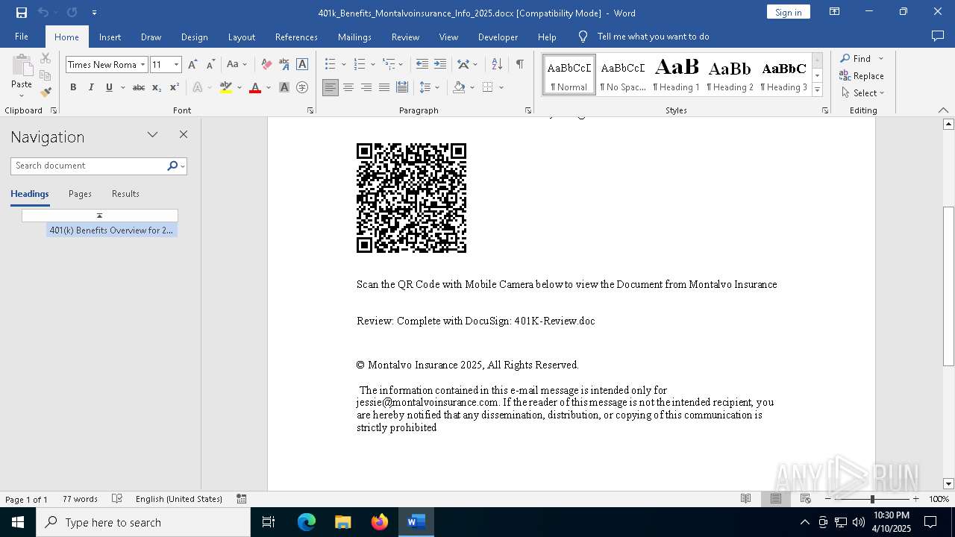Open Tell me lightbulb search
Screen dimensions: 955x537
point(583,37)
